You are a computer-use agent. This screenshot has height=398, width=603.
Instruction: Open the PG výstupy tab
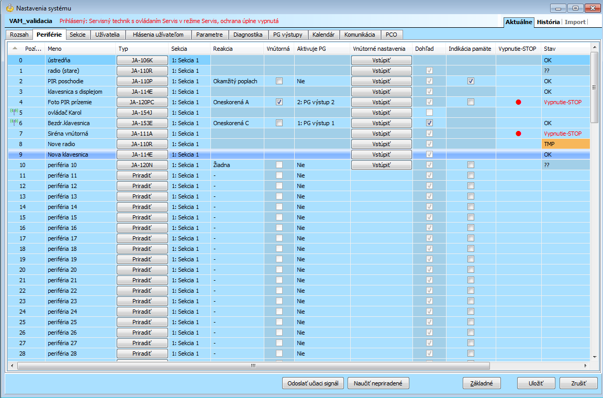(x=288, y=35)
